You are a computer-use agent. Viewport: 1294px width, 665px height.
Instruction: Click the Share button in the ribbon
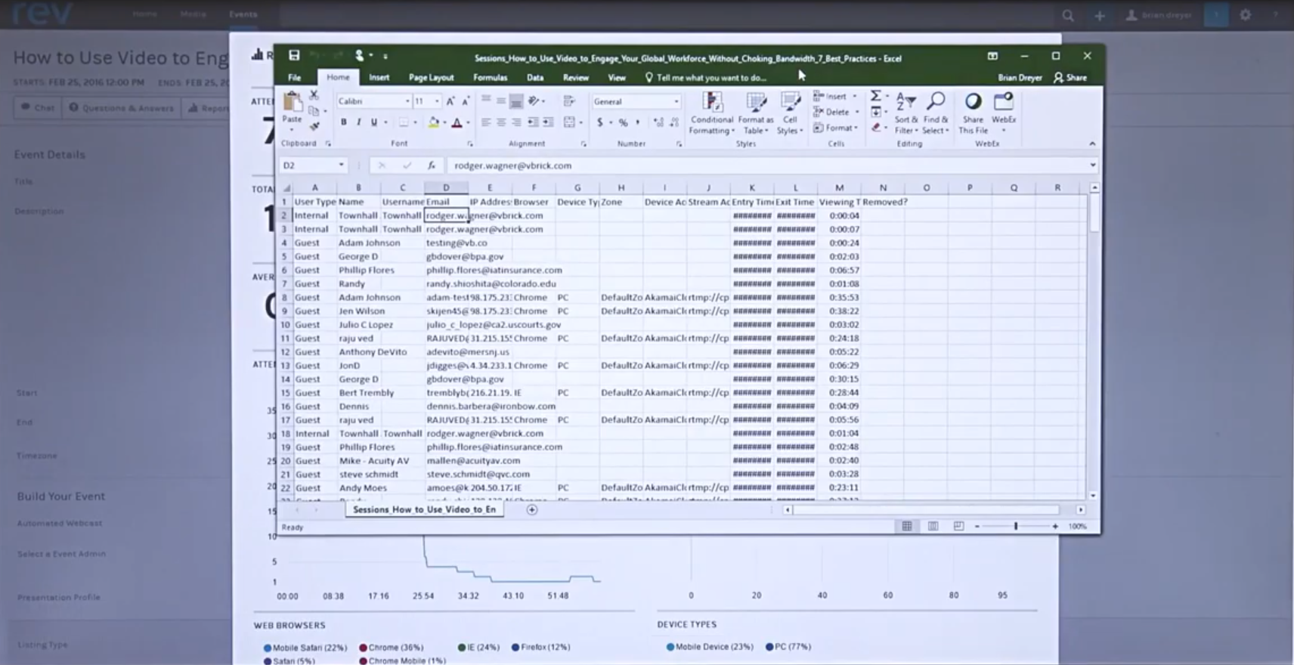coord(1070,77)
